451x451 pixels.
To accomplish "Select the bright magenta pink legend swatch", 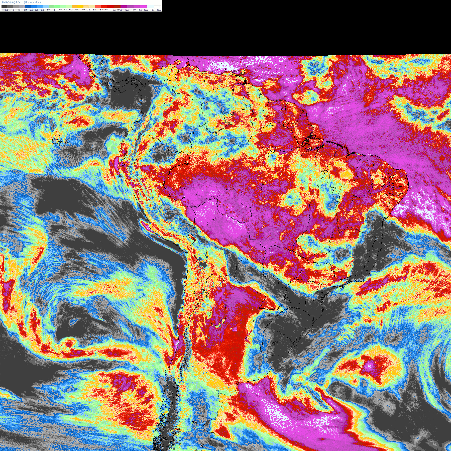I will tap(144, 7).
